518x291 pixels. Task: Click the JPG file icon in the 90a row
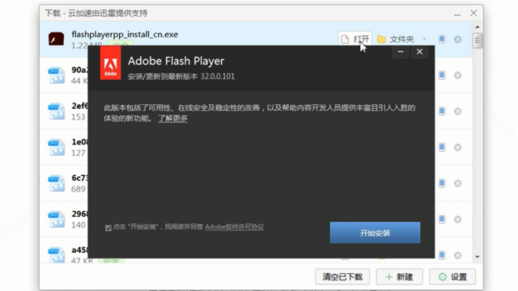(57, 75)
